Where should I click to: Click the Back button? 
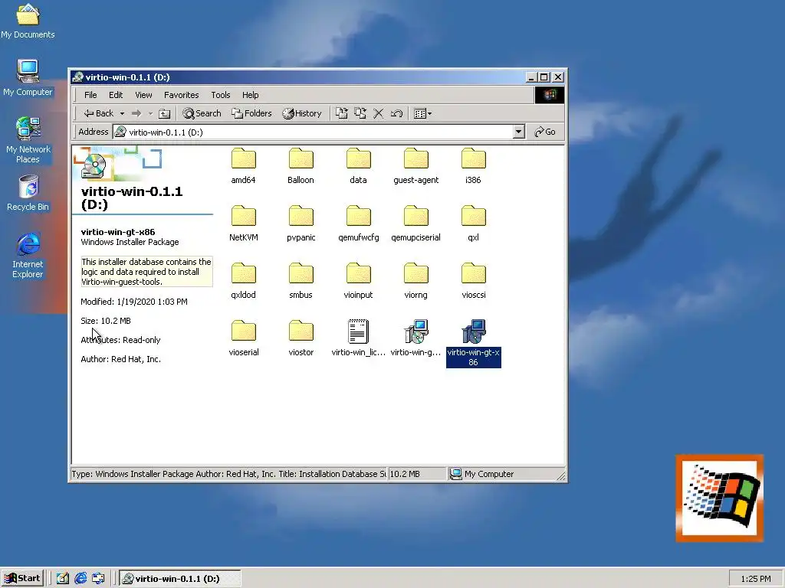[x=99, y=113]
